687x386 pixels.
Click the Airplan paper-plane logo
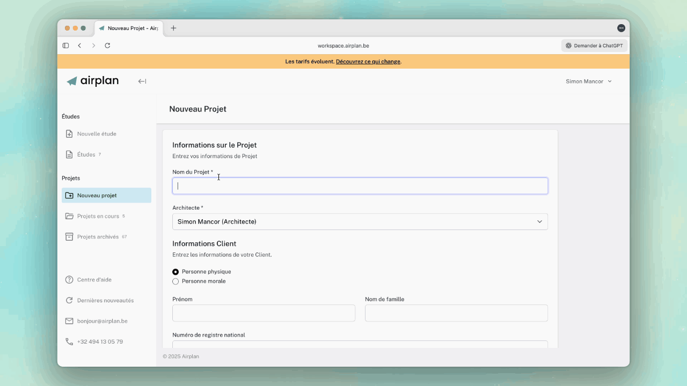click(72, 81)
